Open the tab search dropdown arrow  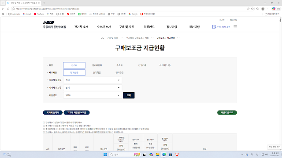coord(3,3)
